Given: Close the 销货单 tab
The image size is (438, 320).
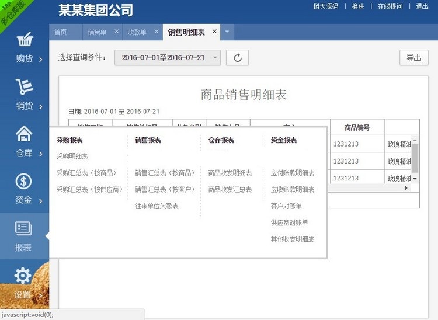Looking at the screenshot, I should [x=117, y=32].
